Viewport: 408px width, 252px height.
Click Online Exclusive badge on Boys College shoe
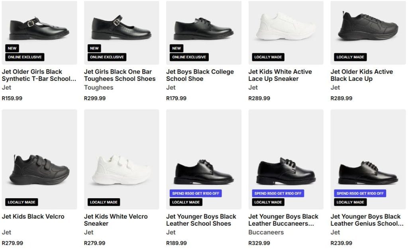tap(189, 57)
